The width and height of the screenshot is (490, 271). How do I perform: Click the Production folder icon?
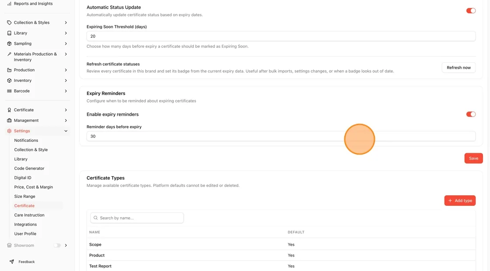(x=9, y=70)
